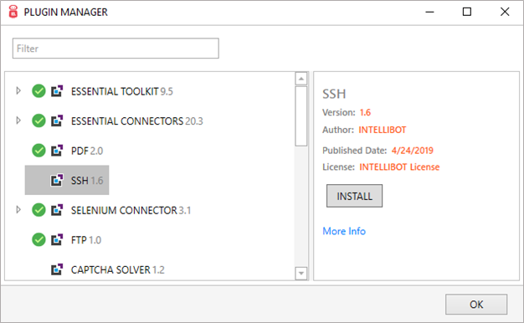Click the Essential Connectors plugin icon
The height and width of the screenshot is (323, 524).
[57, 120]
